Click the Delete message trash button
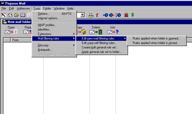192x114 pixels. (96, 30)
